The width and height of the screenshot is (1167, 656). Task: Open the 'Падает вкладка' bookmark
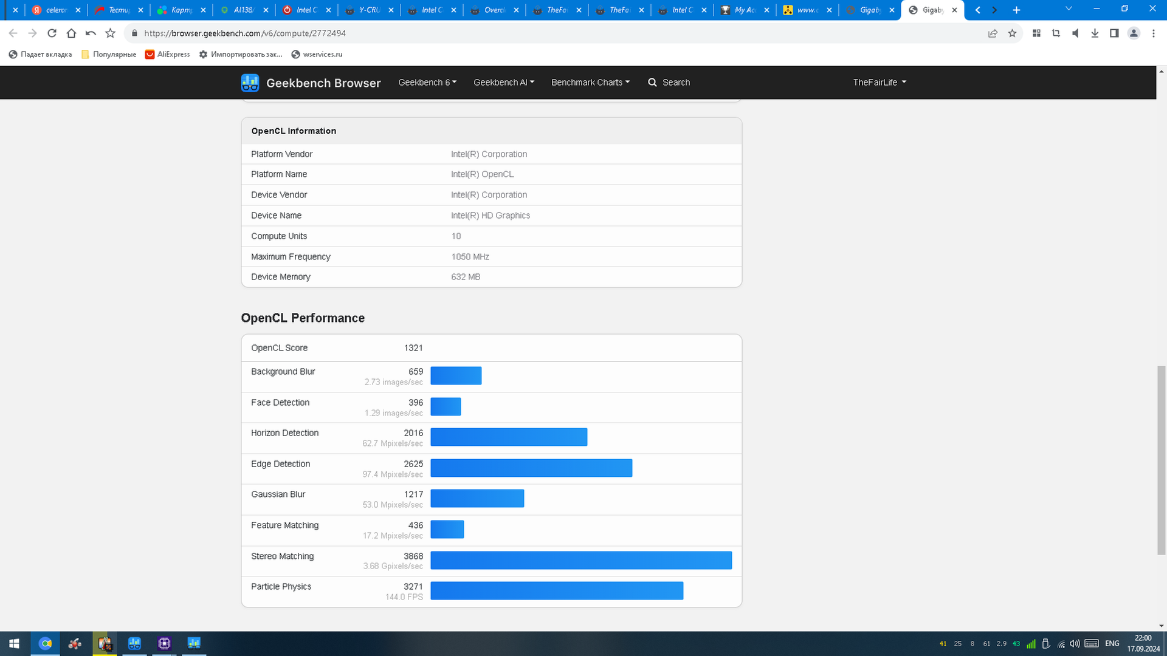pos(40,55)
